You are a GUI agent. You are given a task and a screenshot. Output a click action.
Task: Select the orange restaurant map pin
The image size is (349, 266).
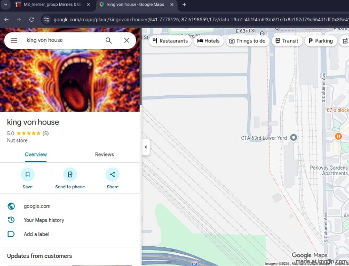click(338, 137)
